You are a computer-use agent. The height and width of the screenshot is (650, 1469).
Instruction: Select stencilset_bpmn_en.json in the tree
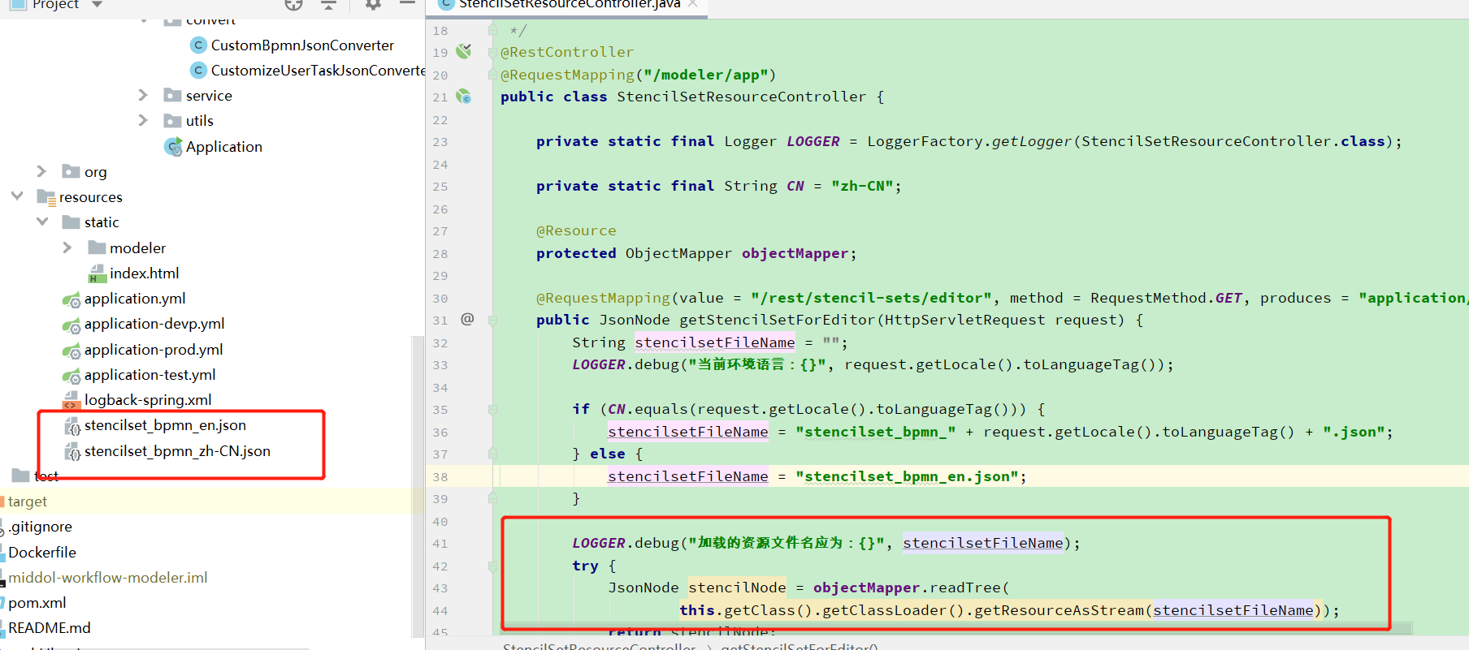(165, 425)
